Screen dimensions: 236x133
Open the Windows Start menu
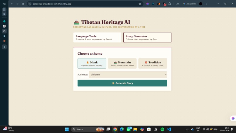click(x=67, y=129)
